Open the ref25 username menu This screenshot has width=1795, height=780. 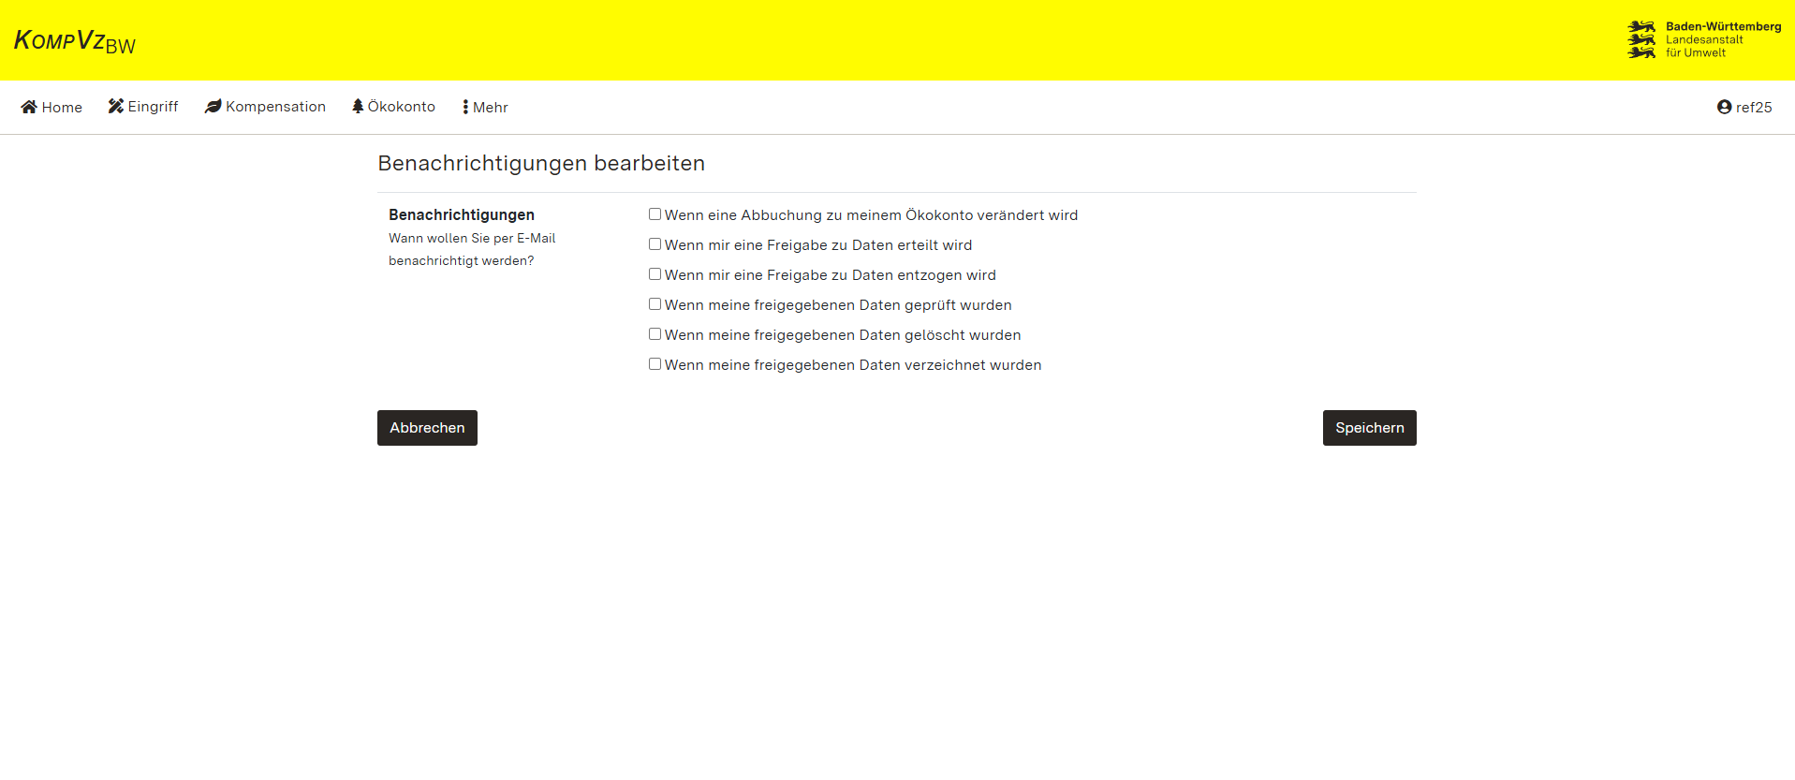[1754, 108]
